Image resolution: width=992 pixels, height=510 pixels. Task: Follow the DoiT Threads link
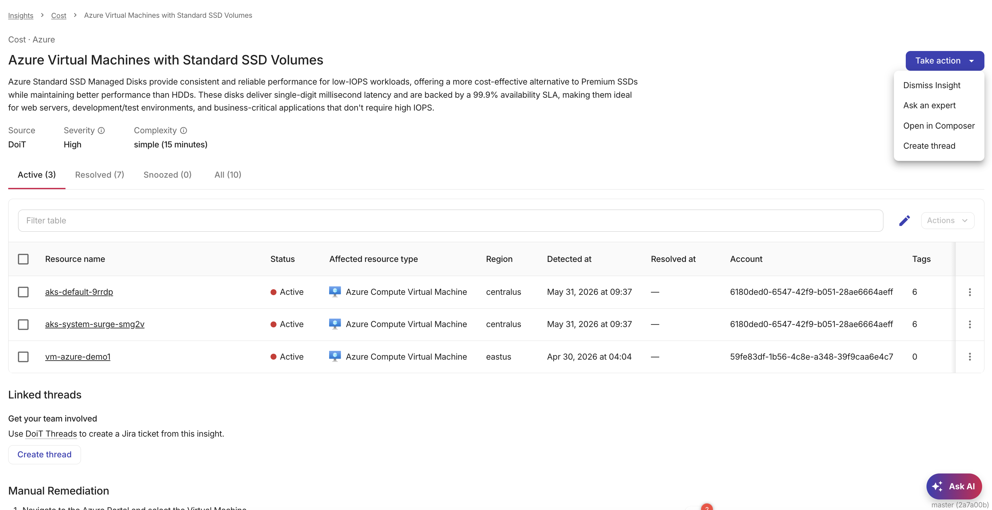pos(51,434)
